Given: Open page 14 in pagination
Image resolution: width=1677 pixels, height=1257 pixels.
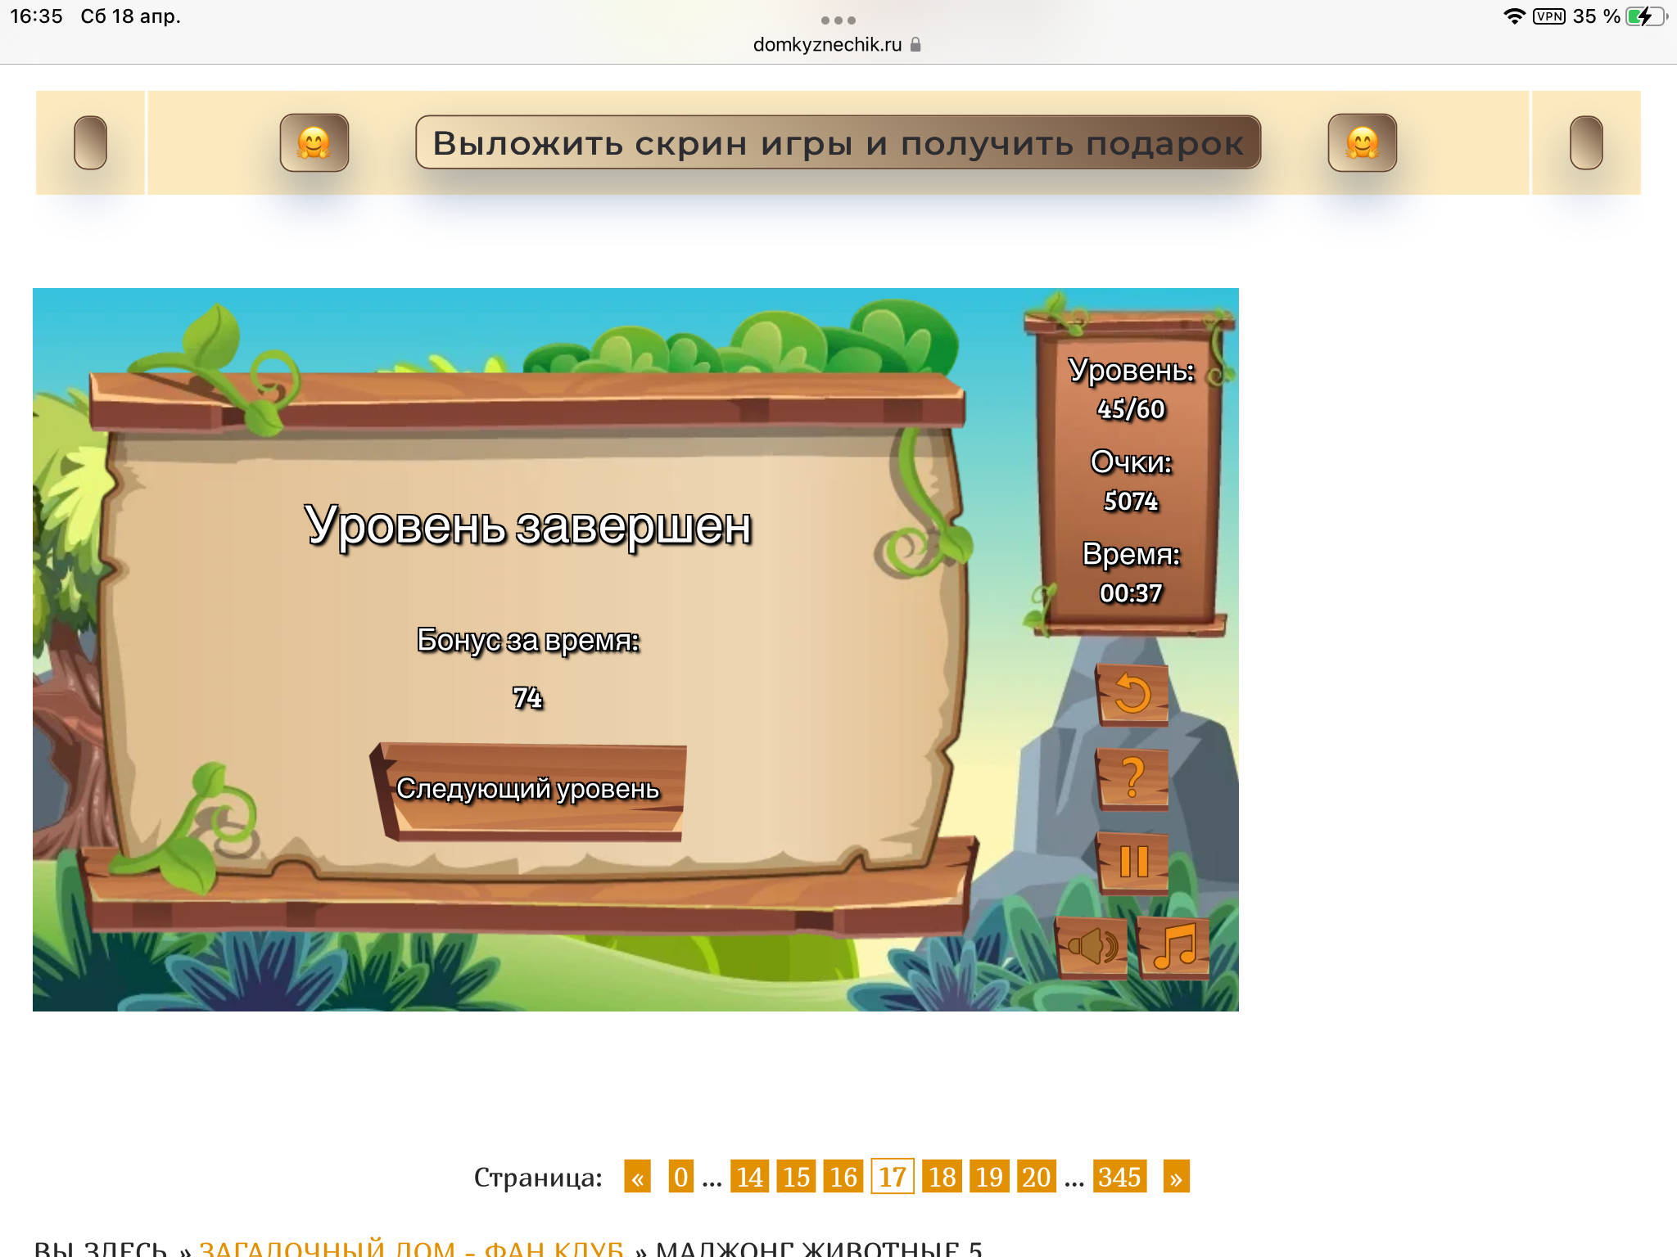Looking at the screenshot, I should [749, 1177].
